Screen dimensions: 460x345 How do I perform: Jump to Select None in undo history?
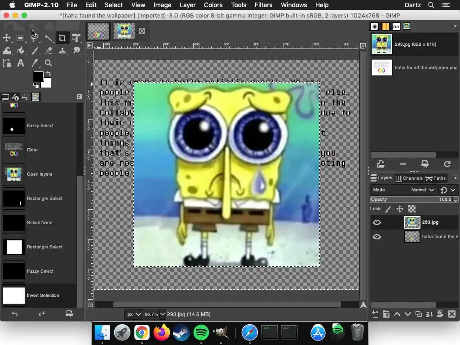click(x=39, y=223)
